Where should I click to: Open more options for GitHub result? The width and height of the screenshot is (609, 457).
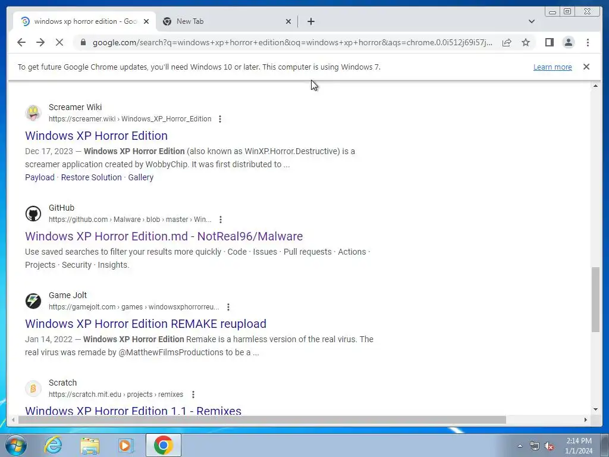[220, 220]
